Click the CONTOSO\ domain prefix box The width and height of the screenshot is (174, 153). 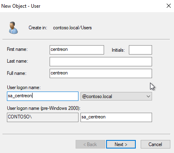(x=43, y=117)
